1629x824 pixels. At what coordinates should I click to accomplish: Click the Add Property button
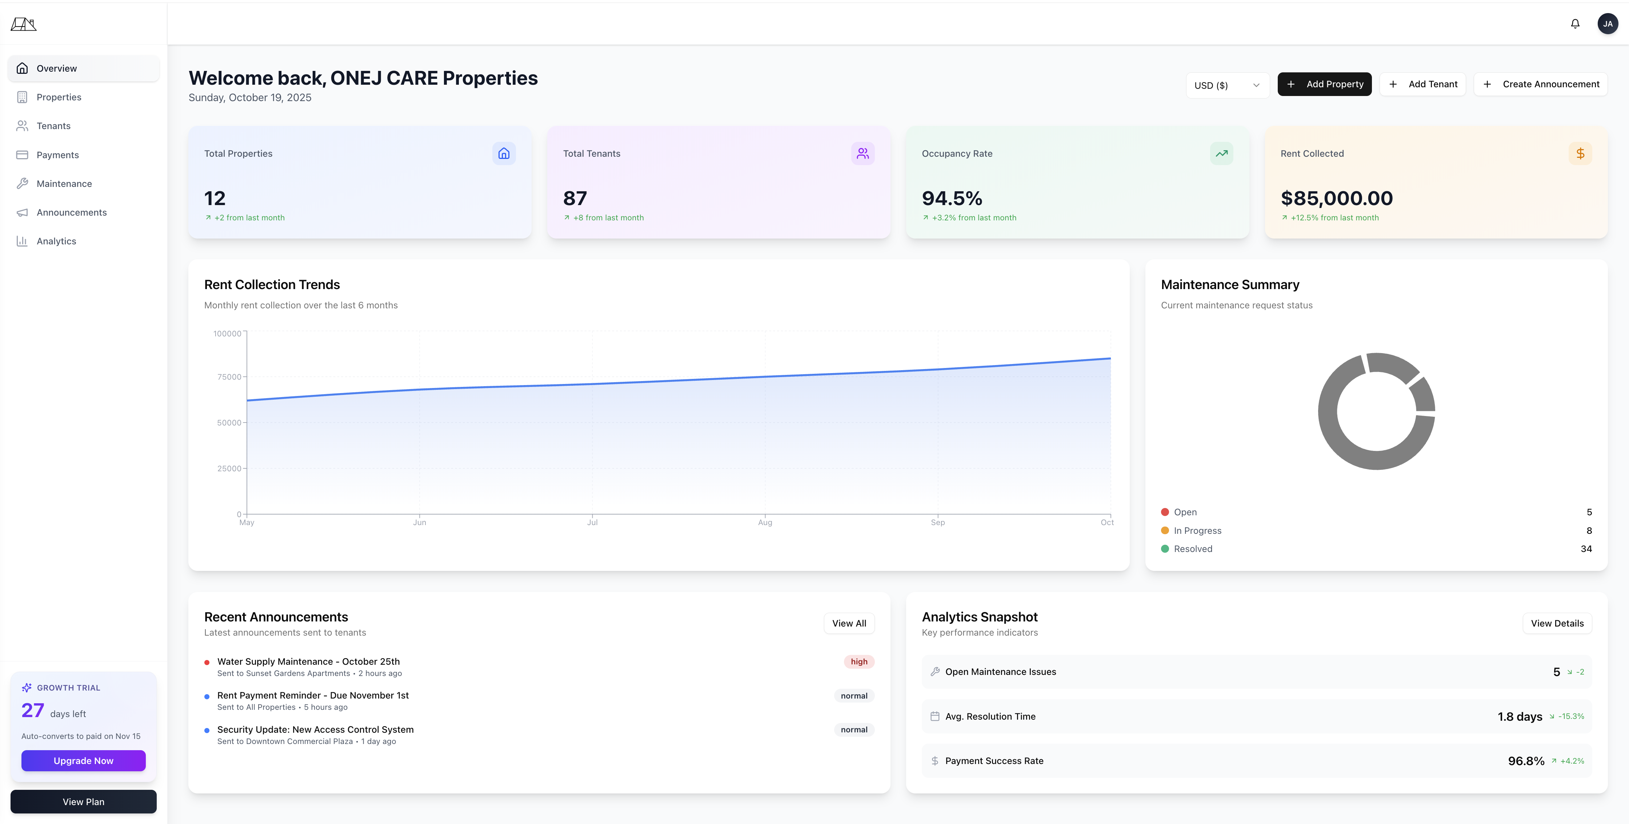[x=1324, y=84]
